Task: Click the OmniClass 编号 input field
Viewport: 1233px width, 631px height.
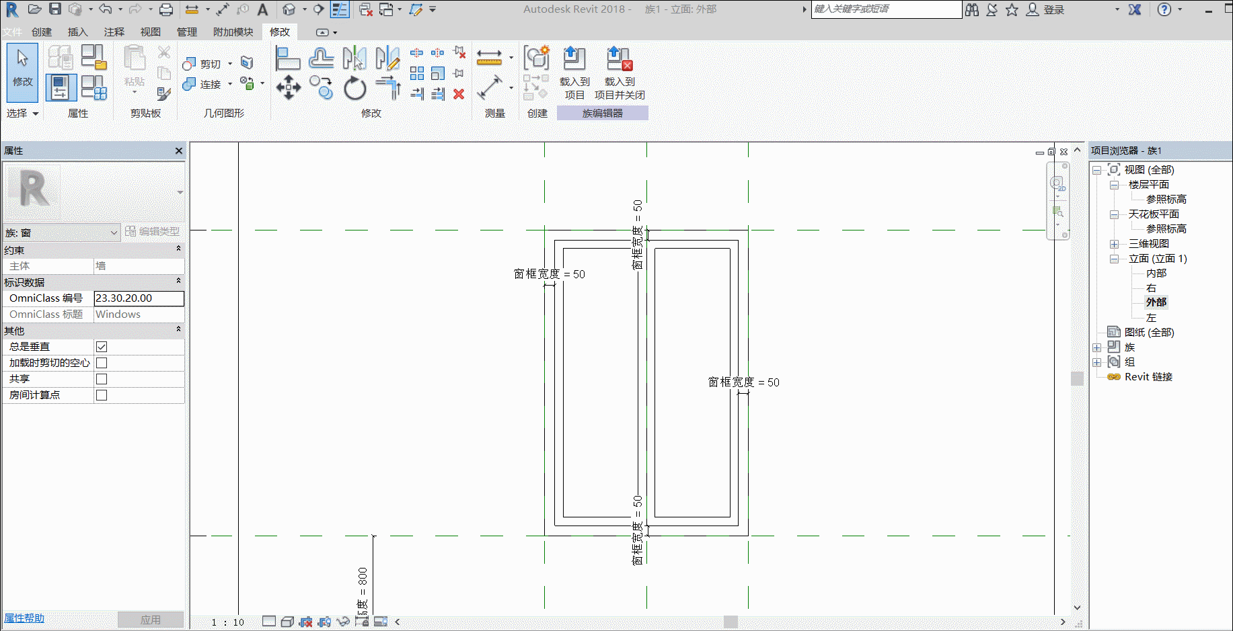Action: click(139, 298)
